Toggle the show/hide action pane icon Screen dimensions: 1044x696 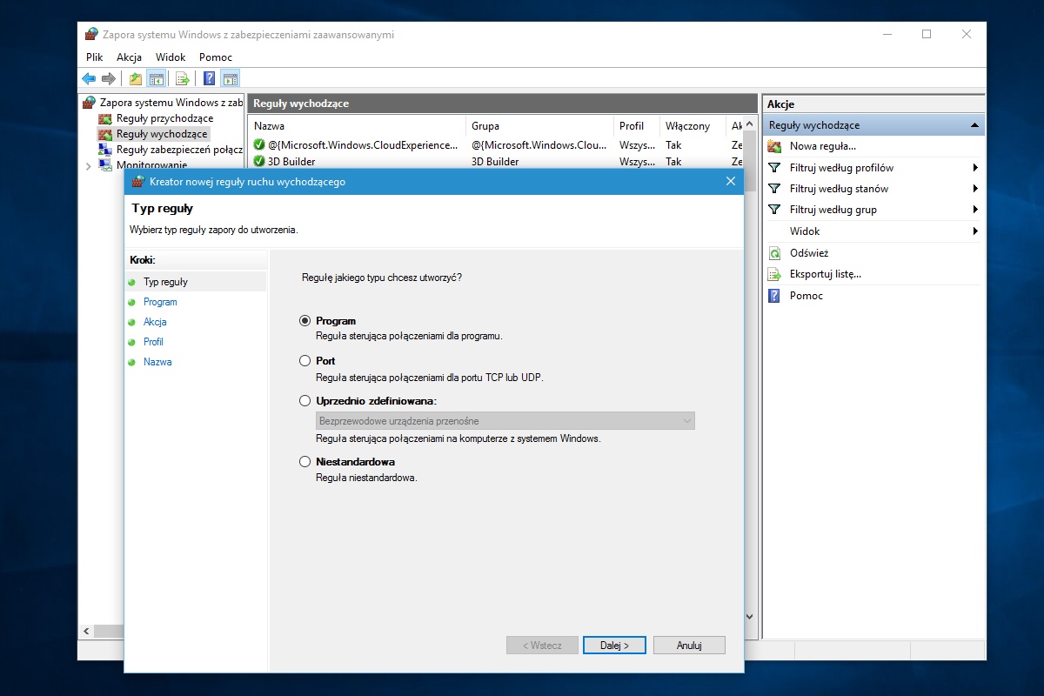[x=231, y=79]
